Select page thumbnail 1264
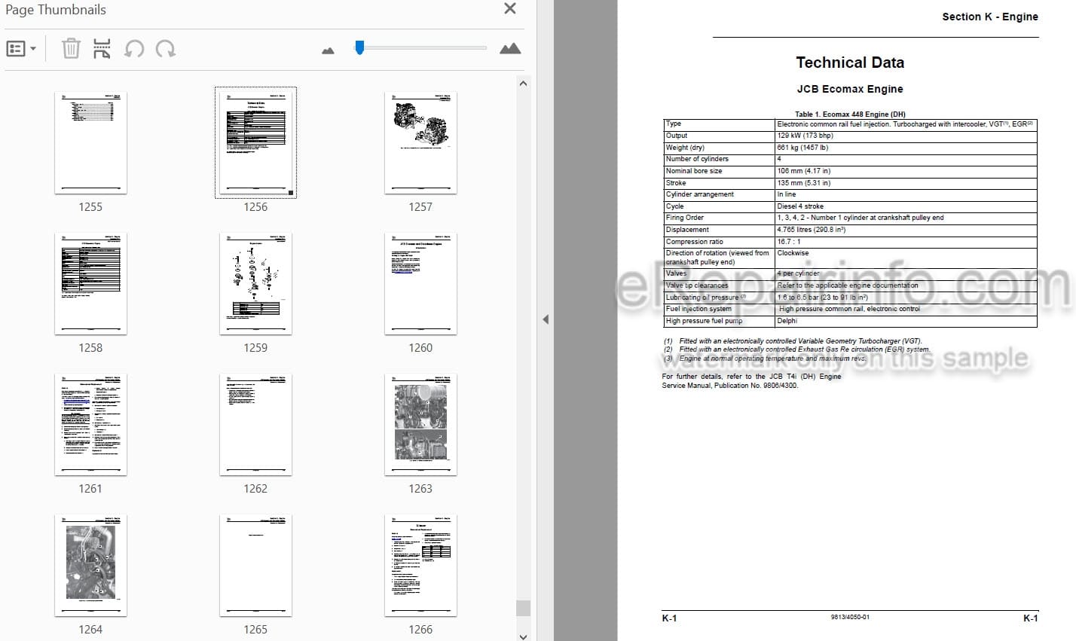This screenshot has height=641, width=1076. [90, 566]
